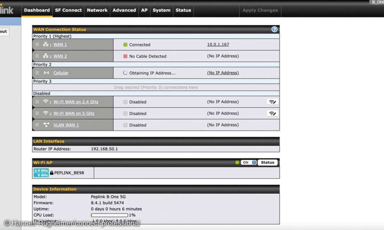Click router IP 192.168.50.1
The width and height of the screenshot is (384, 230).
pos(104,149)
